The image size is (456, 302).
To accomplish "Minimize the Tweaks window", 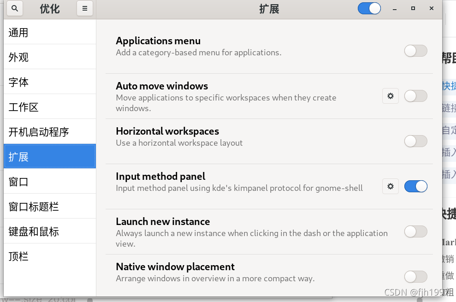I will 396,8.
